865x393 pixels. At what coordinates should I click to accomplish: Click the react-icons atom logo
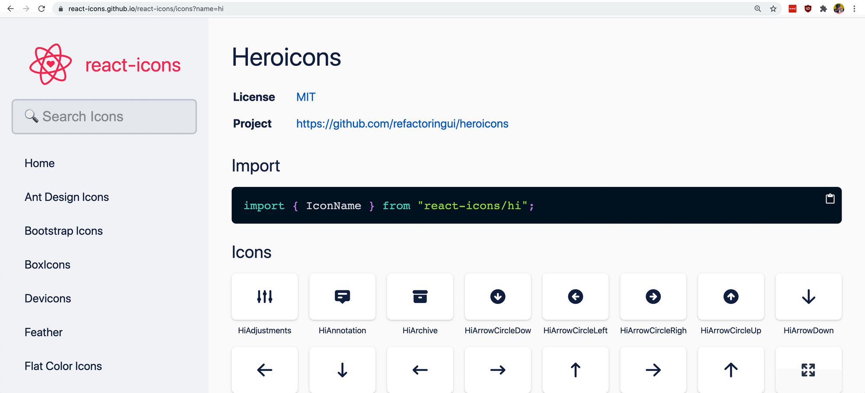coord(51,64)
